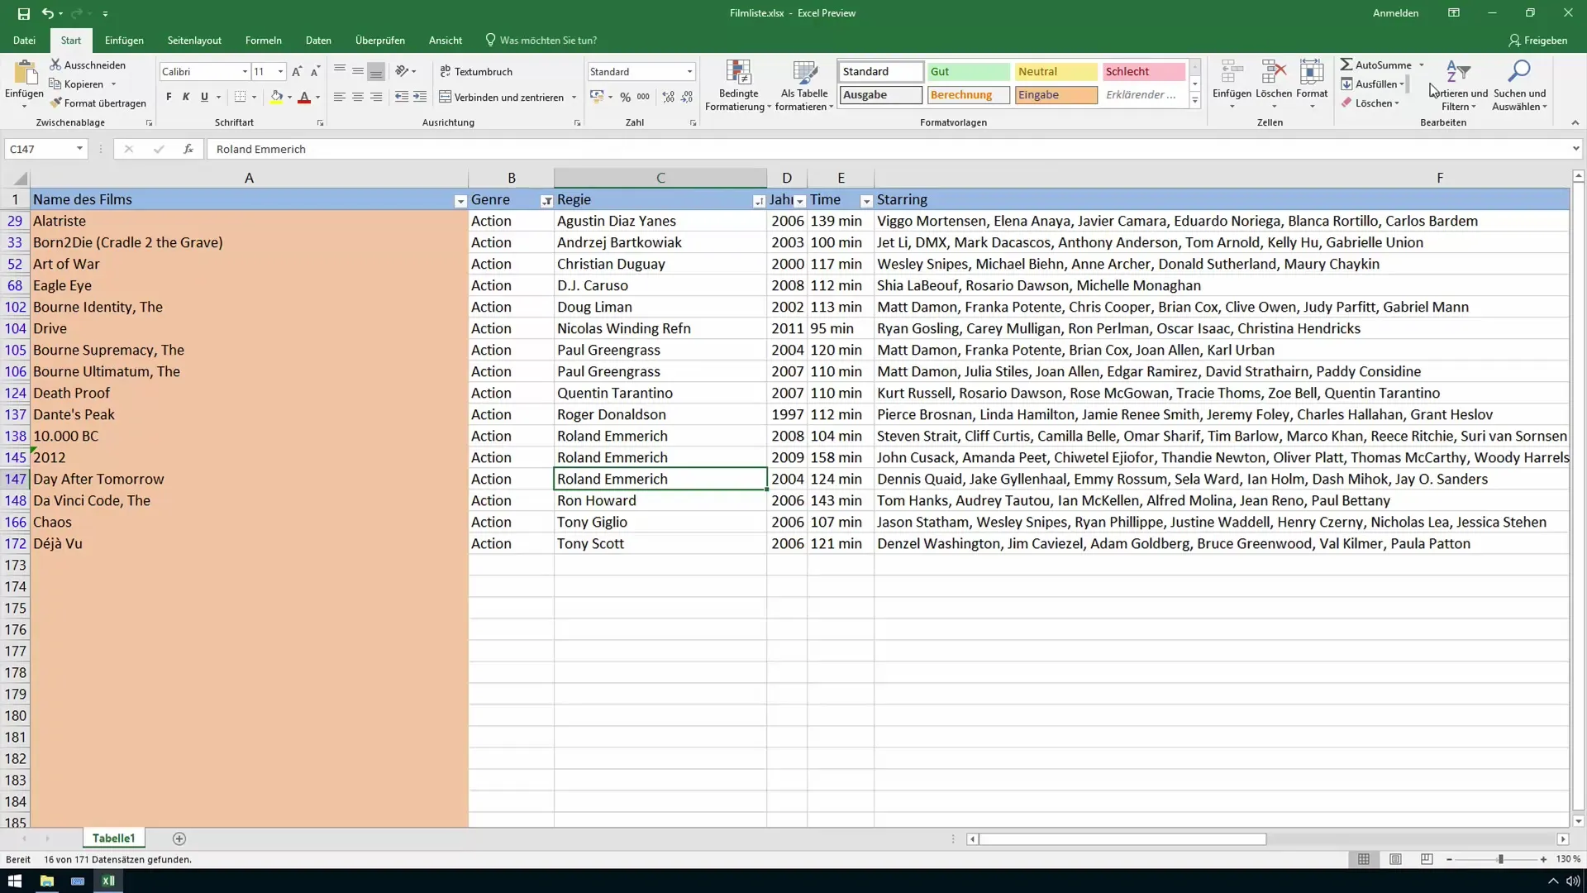The height and width of the screenshot is (893, 1587).
Task: Click the zoom slider handle
Action: click(1500, 860)
